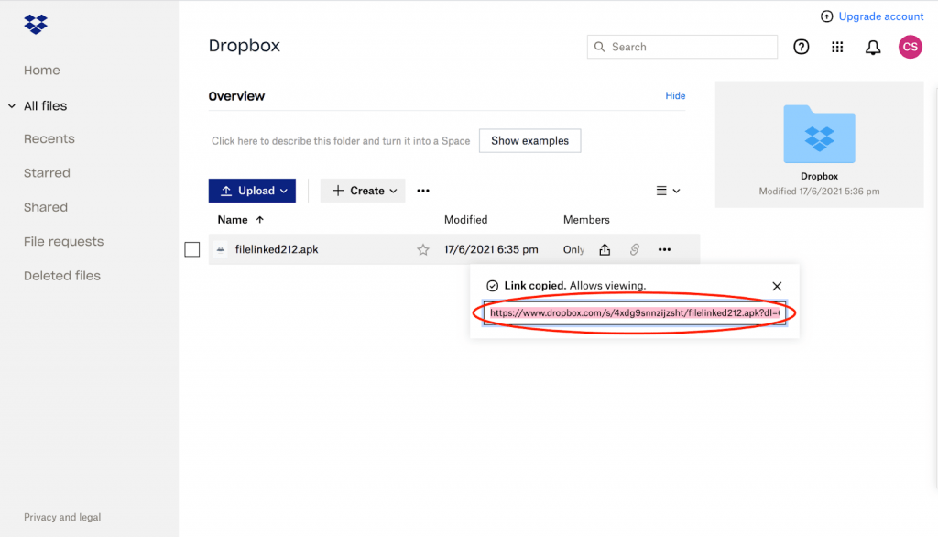
Task: Click the upgrade account arrow icon
Action: (x=827, y=16)
